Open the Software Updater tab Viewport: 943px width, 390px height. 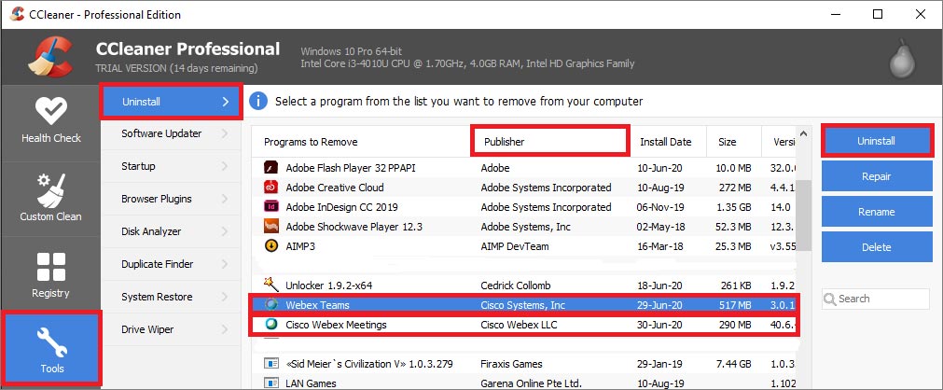172,133
